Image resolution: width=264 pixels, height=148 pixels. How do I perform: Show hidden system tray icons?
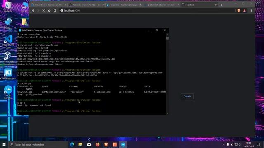coord(224,144)
